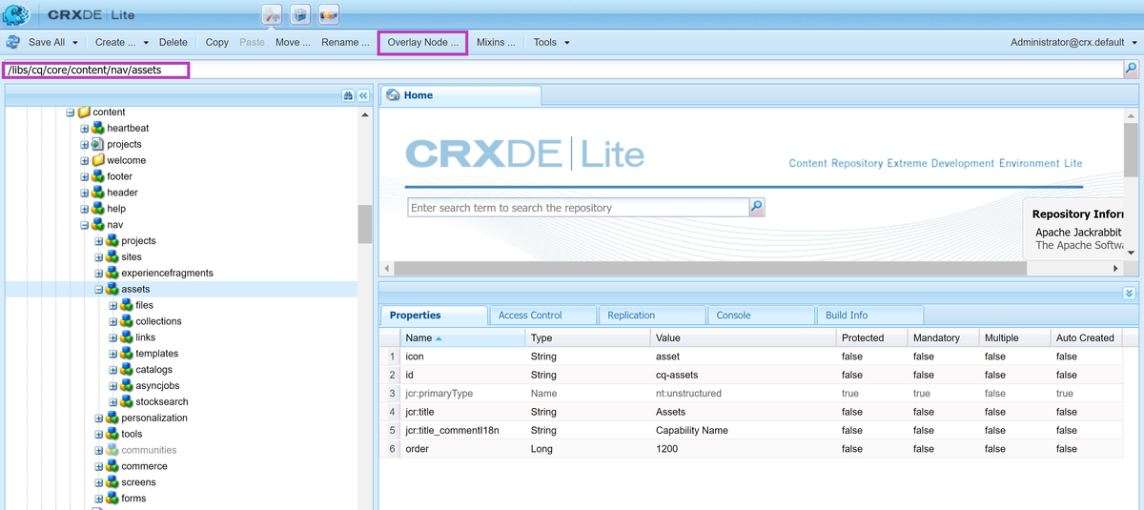Collapse the content folder in tree
Screen dimensions: 1144x510
click(x=71, y=112)
